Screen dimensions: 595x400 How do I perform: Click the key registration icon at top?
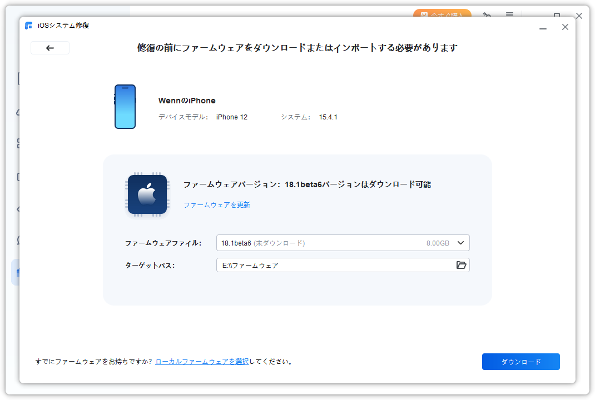(488, 14)
